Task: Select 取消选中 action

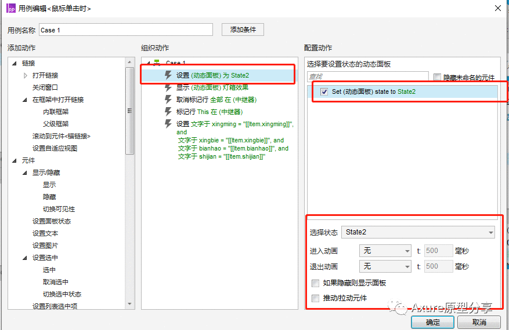Action: (x=56, y=282)
